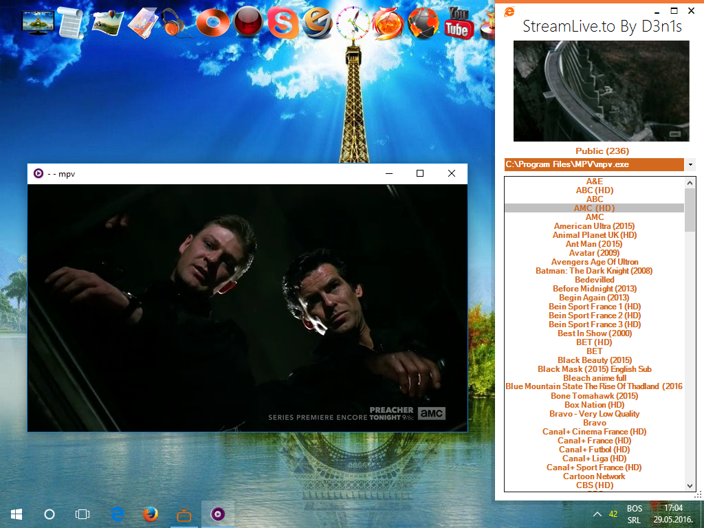Select Bedevilled from the list

595,280
